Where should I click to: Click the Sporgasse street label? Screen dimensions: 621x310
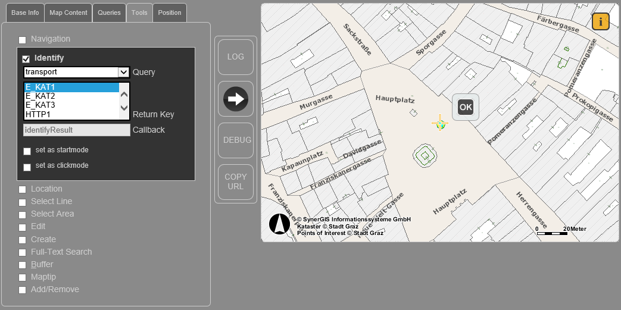tap(431, 42)
